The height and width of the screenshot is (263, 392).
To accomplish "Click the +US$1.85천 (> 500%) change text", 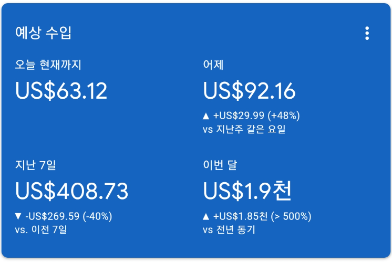I will [262, 216].
